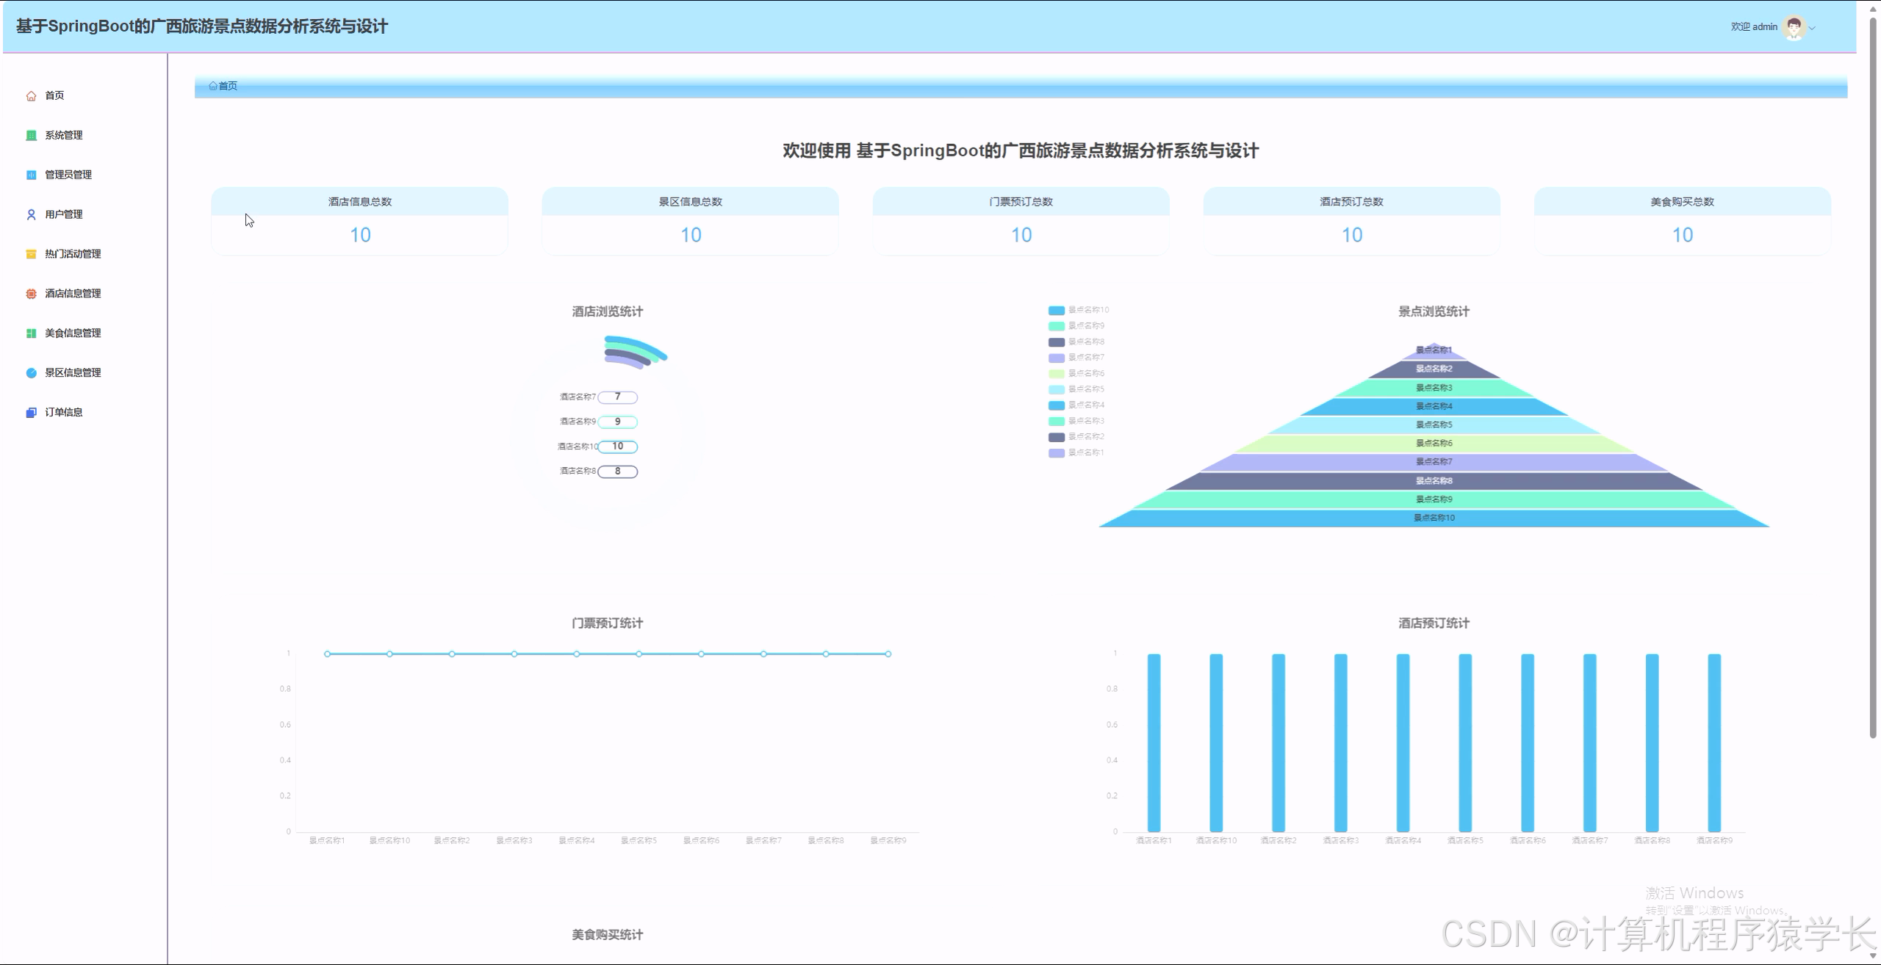The image size is (1881, 965).
Task: Click the admin avatar in top right
Action: [1793, 26]
